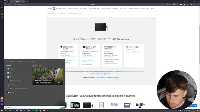
Task: Select the pen tablet product category thumbnail
Action: 88,105
